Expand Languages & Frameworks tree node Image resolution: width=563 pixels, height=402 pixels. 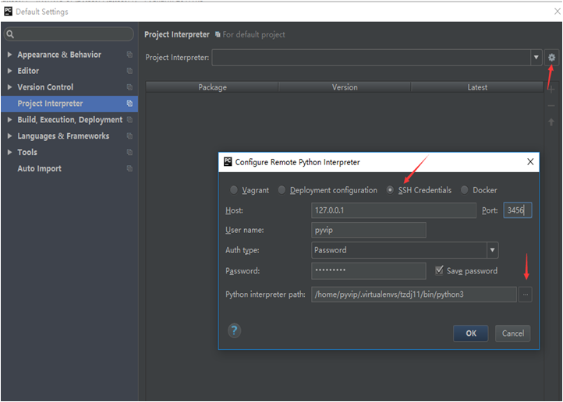pyautogui.click(x=9, y=136)
